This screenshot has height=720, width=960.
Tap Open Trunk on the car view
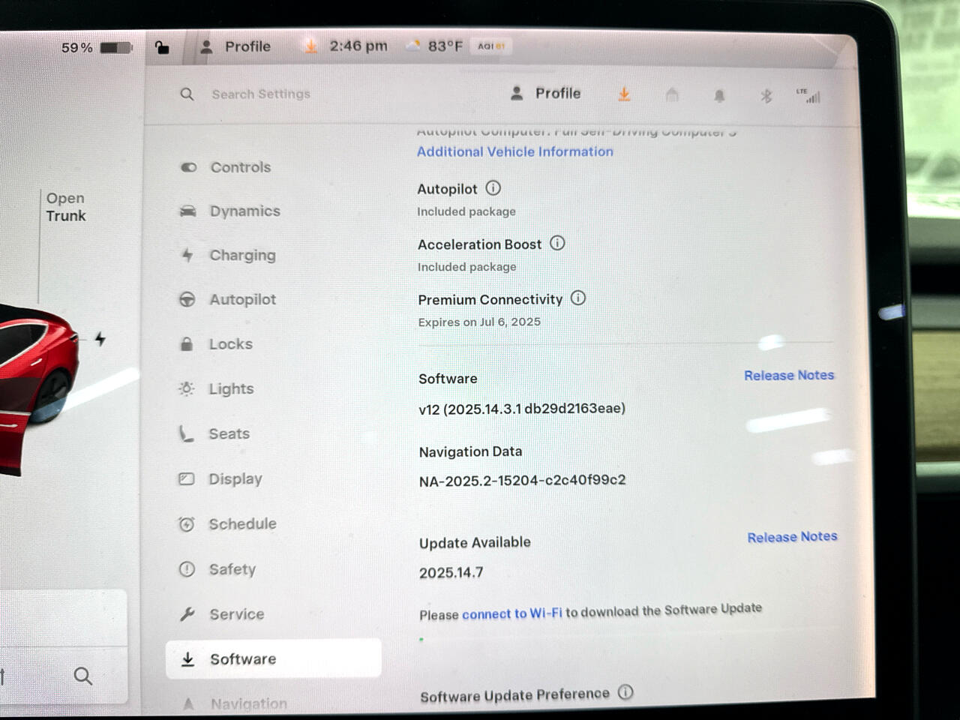click(66, 207)
